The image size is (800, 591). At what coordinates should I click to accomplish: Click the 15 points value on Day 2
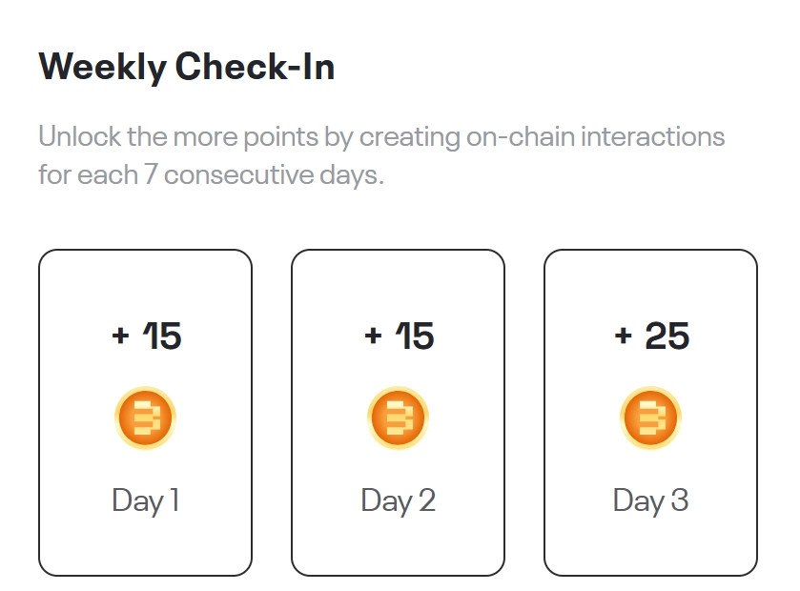(x=415, y=336)
